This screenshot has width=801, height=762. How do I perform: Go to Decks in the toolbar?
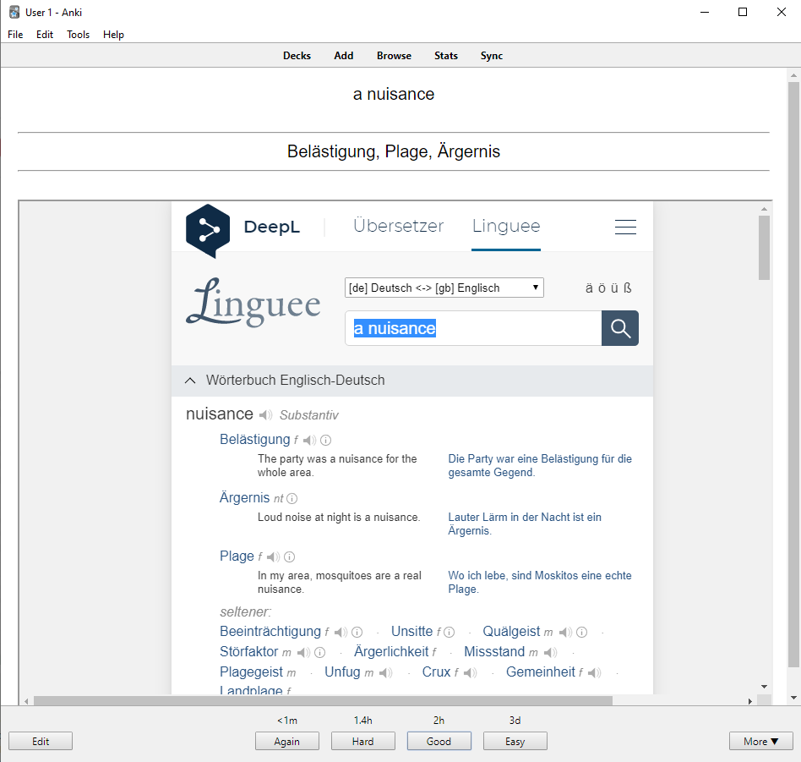297,55
